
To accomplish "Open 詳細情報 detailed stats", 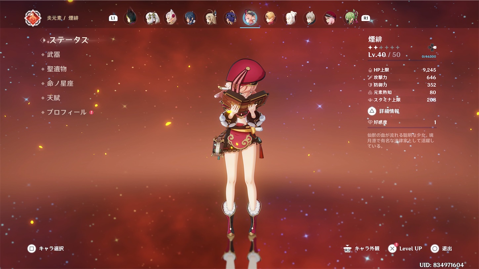I will coord(384,111).
